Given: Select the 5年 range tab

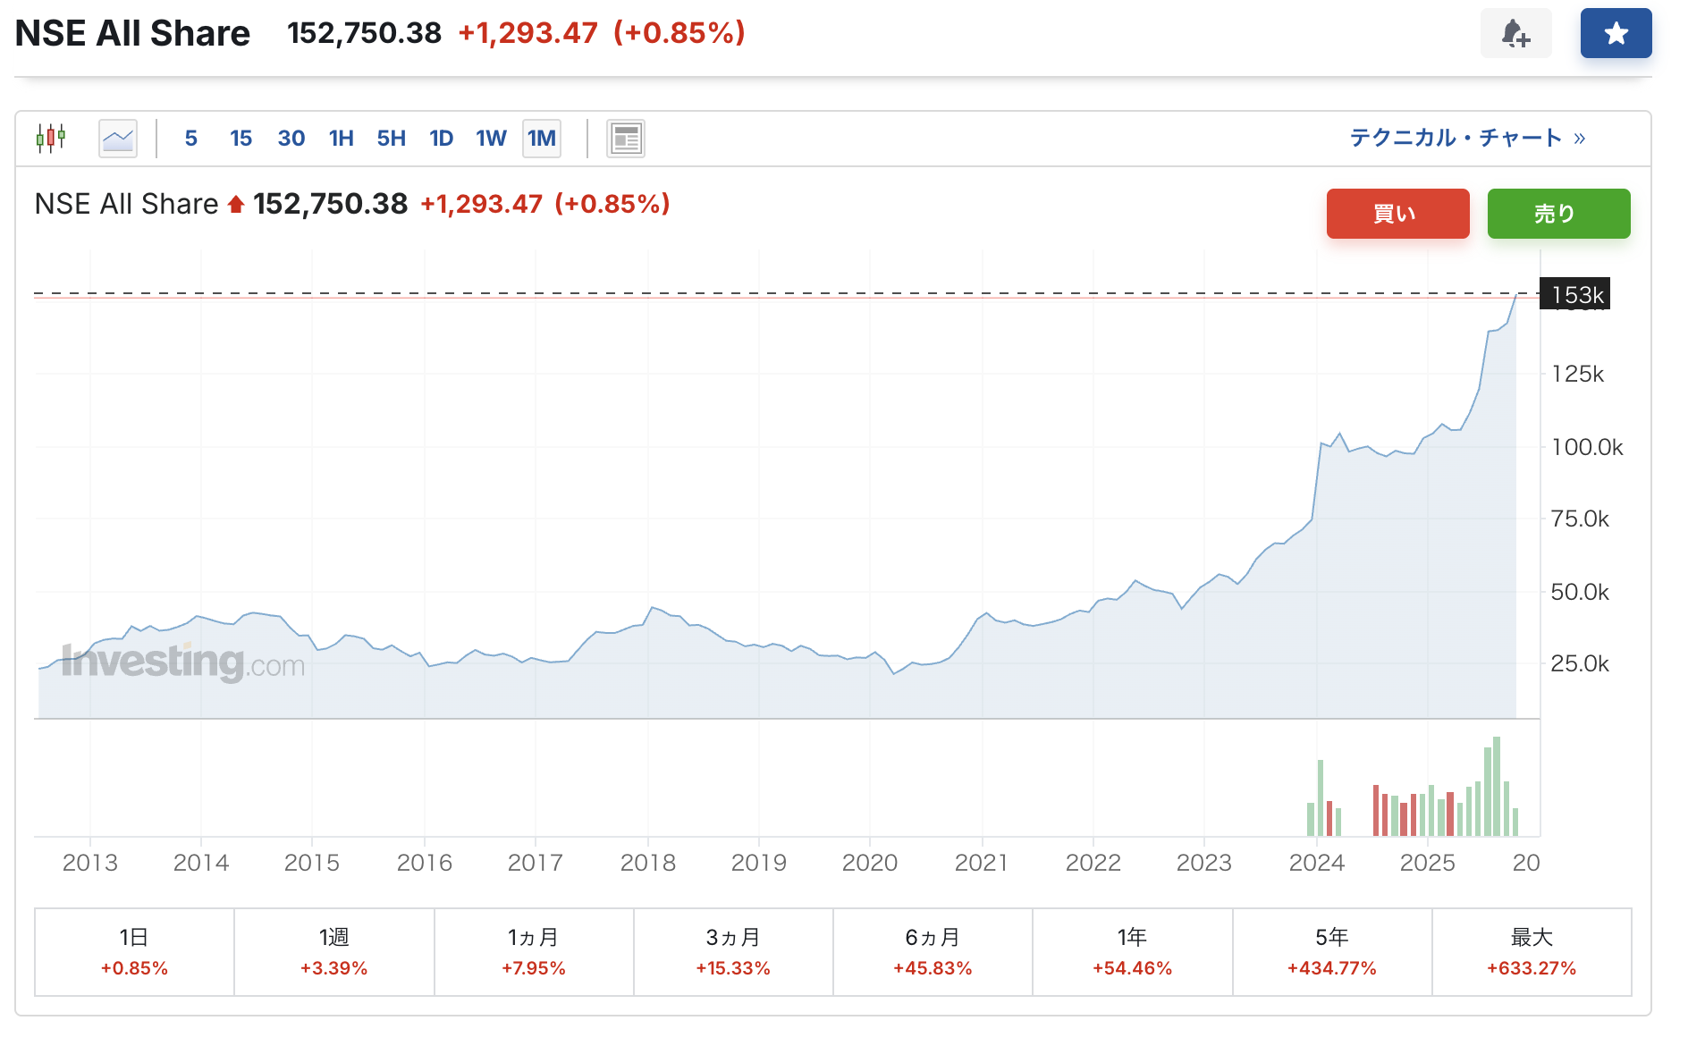Looking at the screenshot, I should tap(1332, 952).
